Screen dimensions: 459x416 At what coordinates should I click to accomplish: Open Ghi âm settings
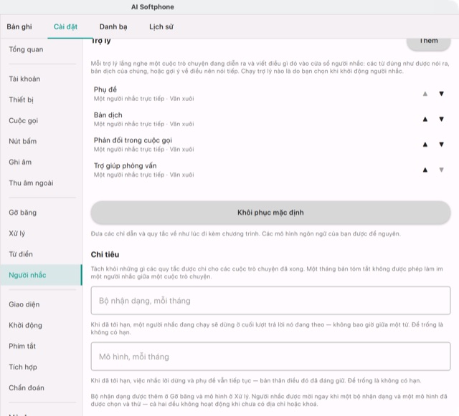pos(42,162)
